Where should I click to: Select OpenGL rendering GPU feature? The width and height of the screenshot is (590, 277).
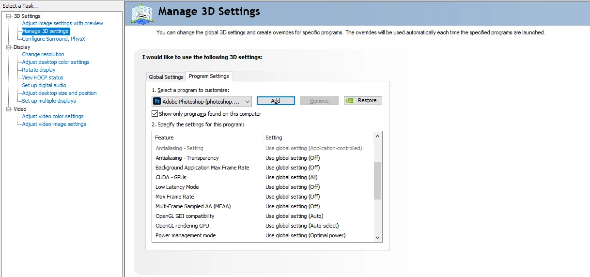(x=182, y=226)
